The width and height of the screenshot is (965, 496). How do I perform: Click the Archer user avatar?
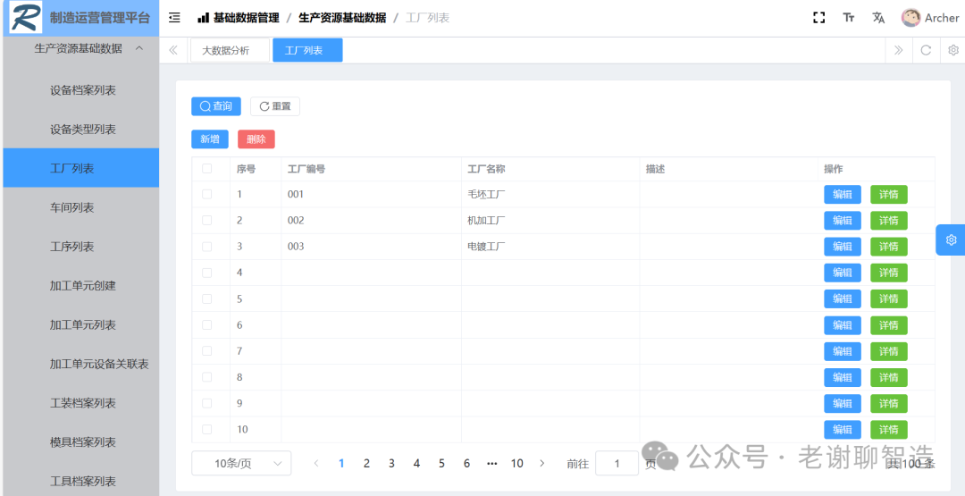[910, 18]
